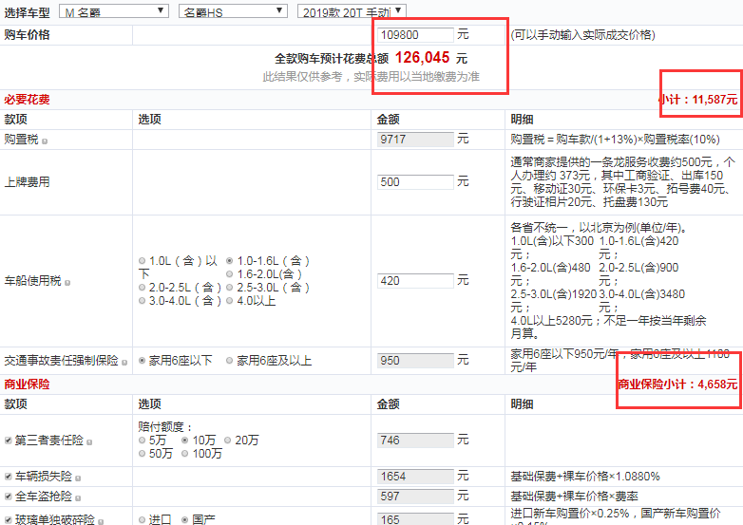The width and height of the screenshot is (743, 525).
Task: Click the glass breakage amount field 165
Action: tap(415, 519)
